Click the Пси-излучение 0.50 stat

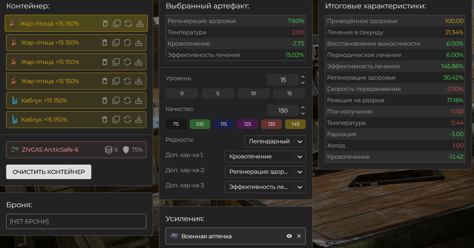pos(395,112)
